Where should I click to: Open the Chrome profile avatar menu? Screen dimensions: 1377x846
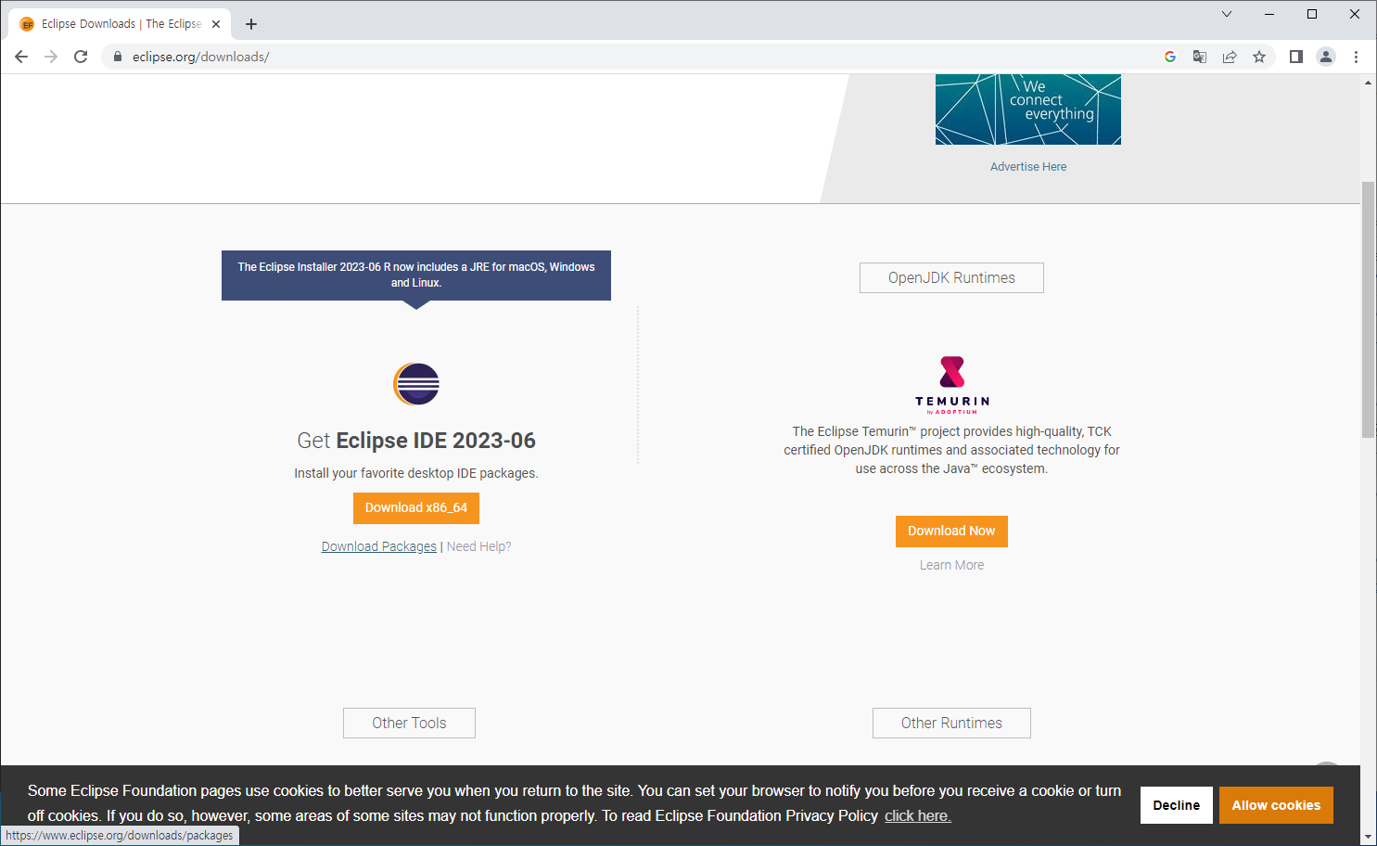(x=1326, y=57)
